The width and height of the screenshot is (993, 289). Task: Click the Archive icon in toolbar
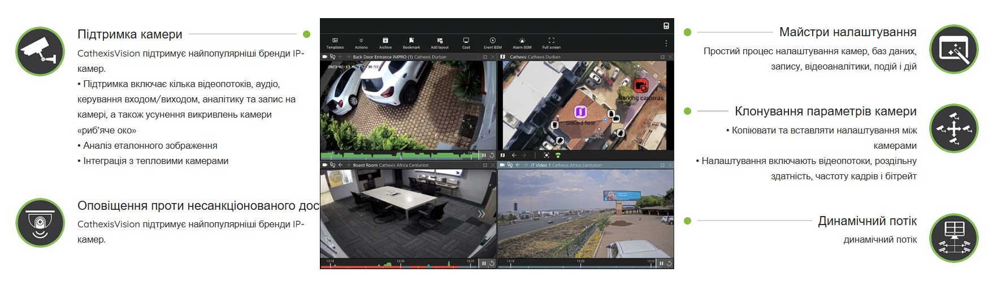tap(385, 42)
